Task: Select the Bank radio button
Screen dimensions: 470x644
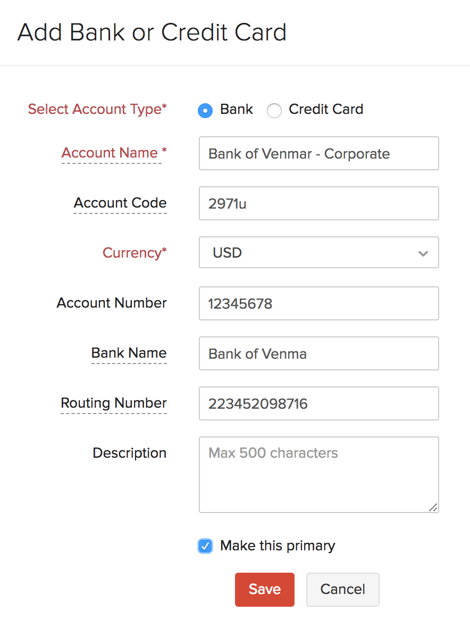Action: click(205, 110)
